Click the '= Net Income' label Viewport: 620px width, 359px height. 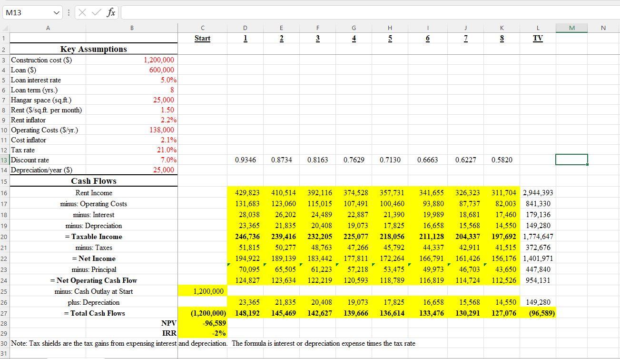coord(94,259)
